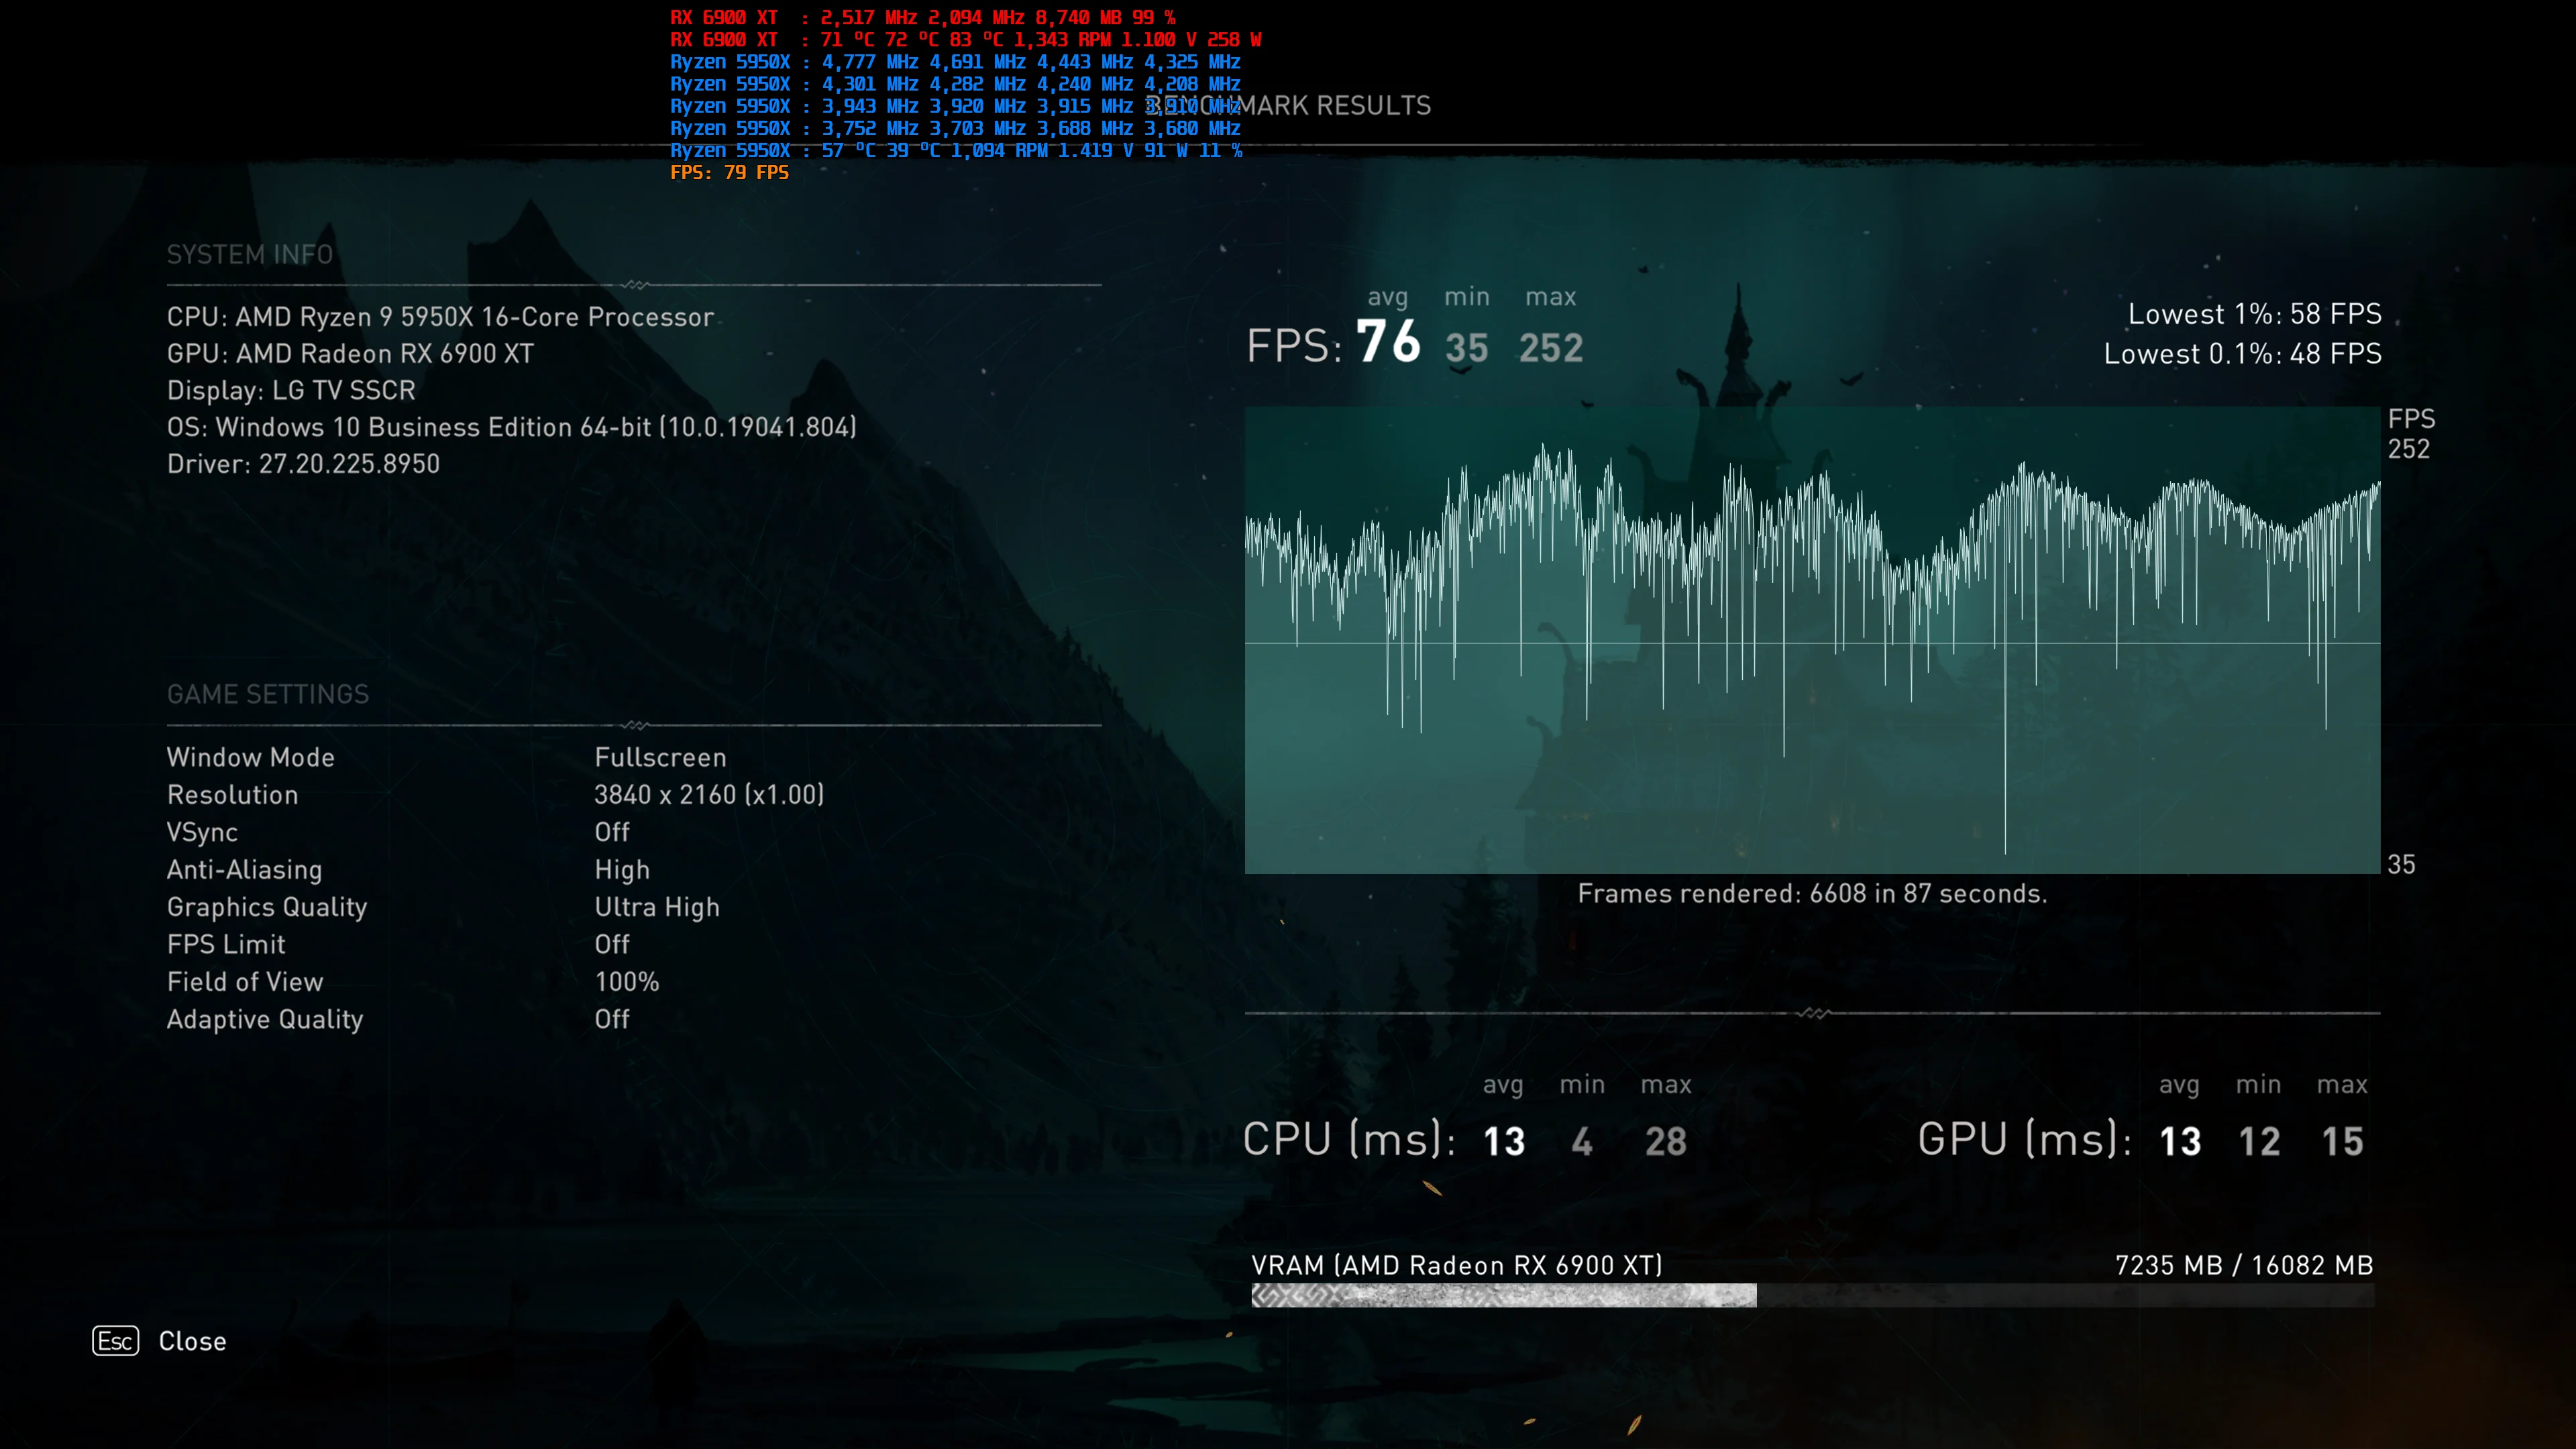Image resolution: width=2576 pixels, height=1449 pixels.
Task: Click the Frames rendered: 6608 in 87 seconds text
Action: 1812,894
